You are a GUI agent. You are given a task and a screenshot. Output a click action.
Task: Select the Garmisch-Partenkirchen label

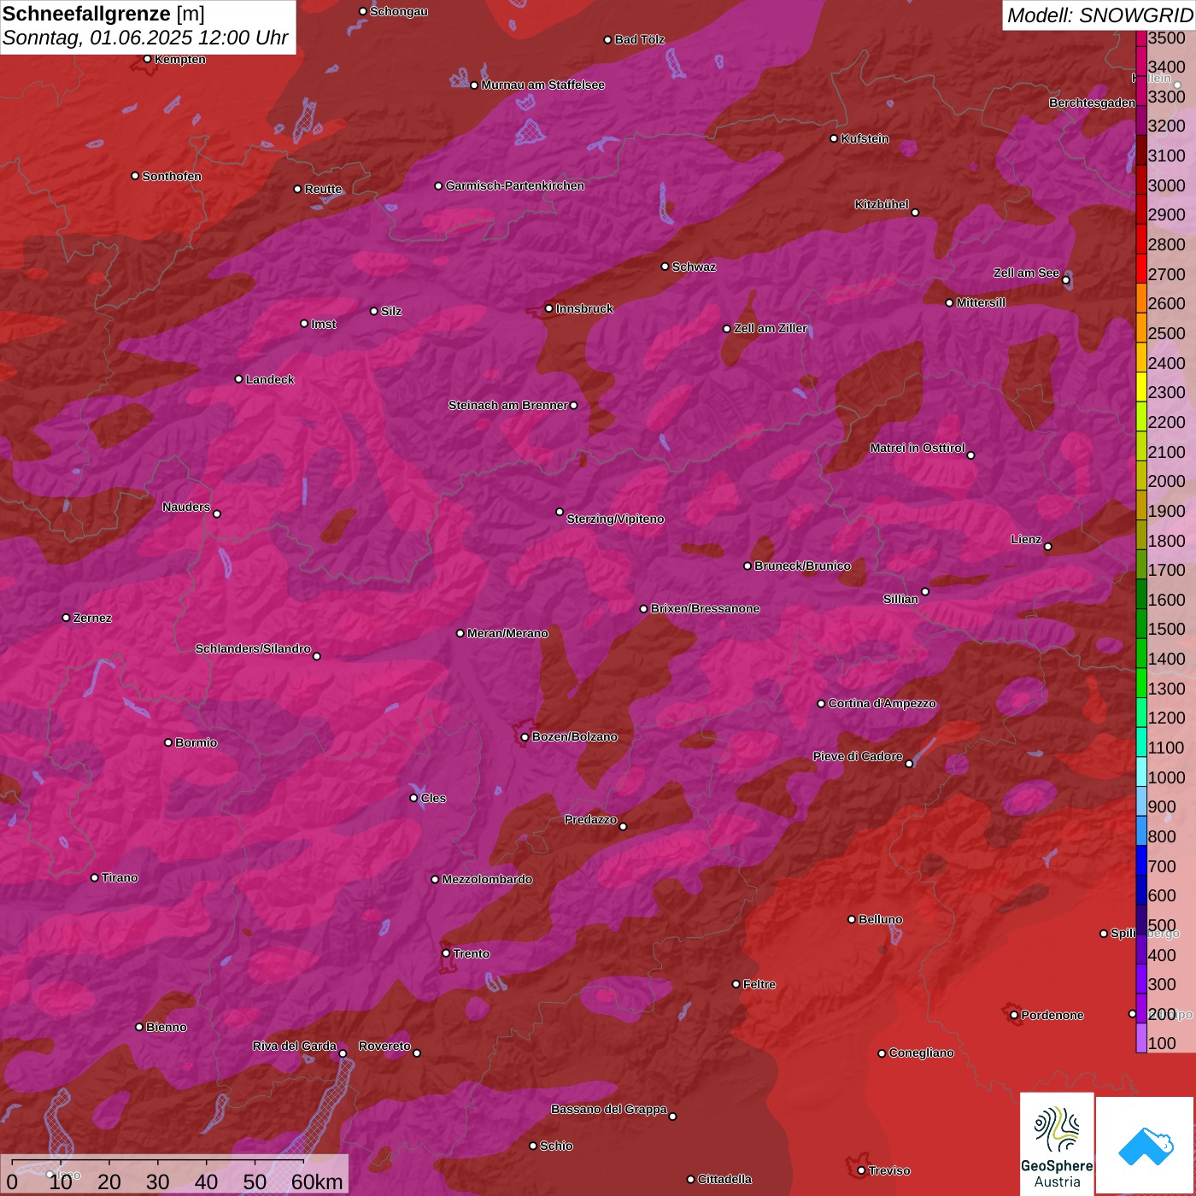pyautogui.click(x=515, y=185)
